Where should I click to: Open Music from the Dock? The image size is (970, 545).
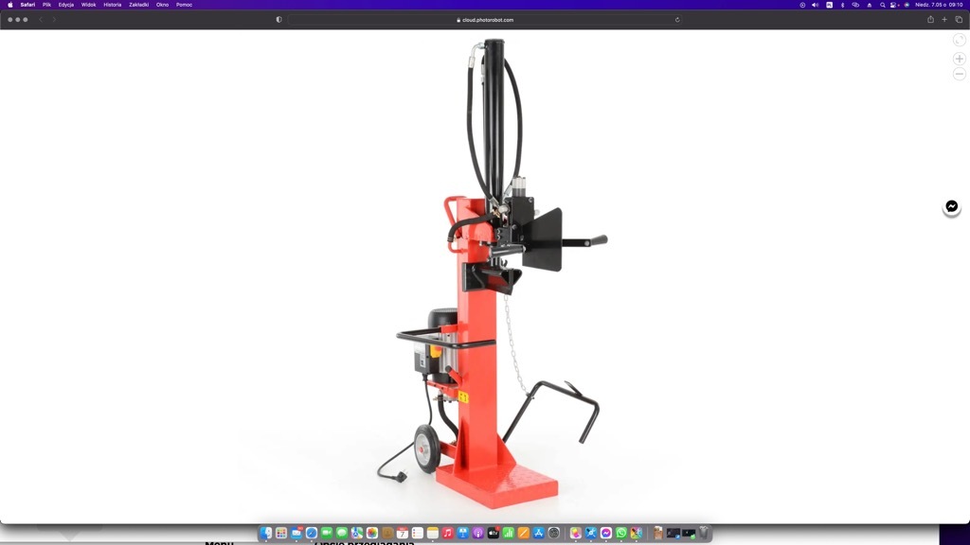448,534
